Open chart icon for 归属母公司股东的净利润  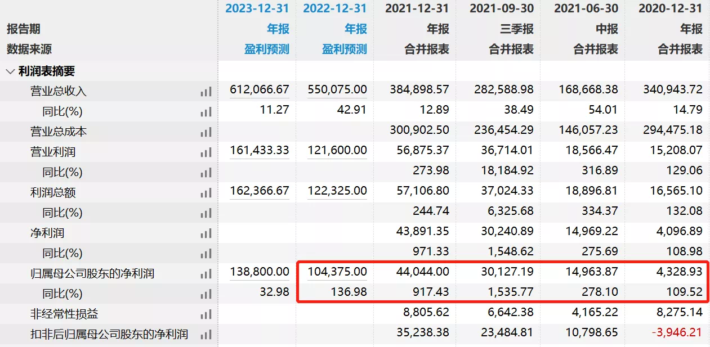(206, 274)
